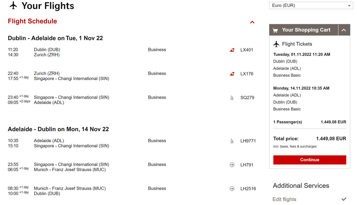357x205 pixels.
Task: Click the airplane icon beside Your Flights heading
Action: 13,5
